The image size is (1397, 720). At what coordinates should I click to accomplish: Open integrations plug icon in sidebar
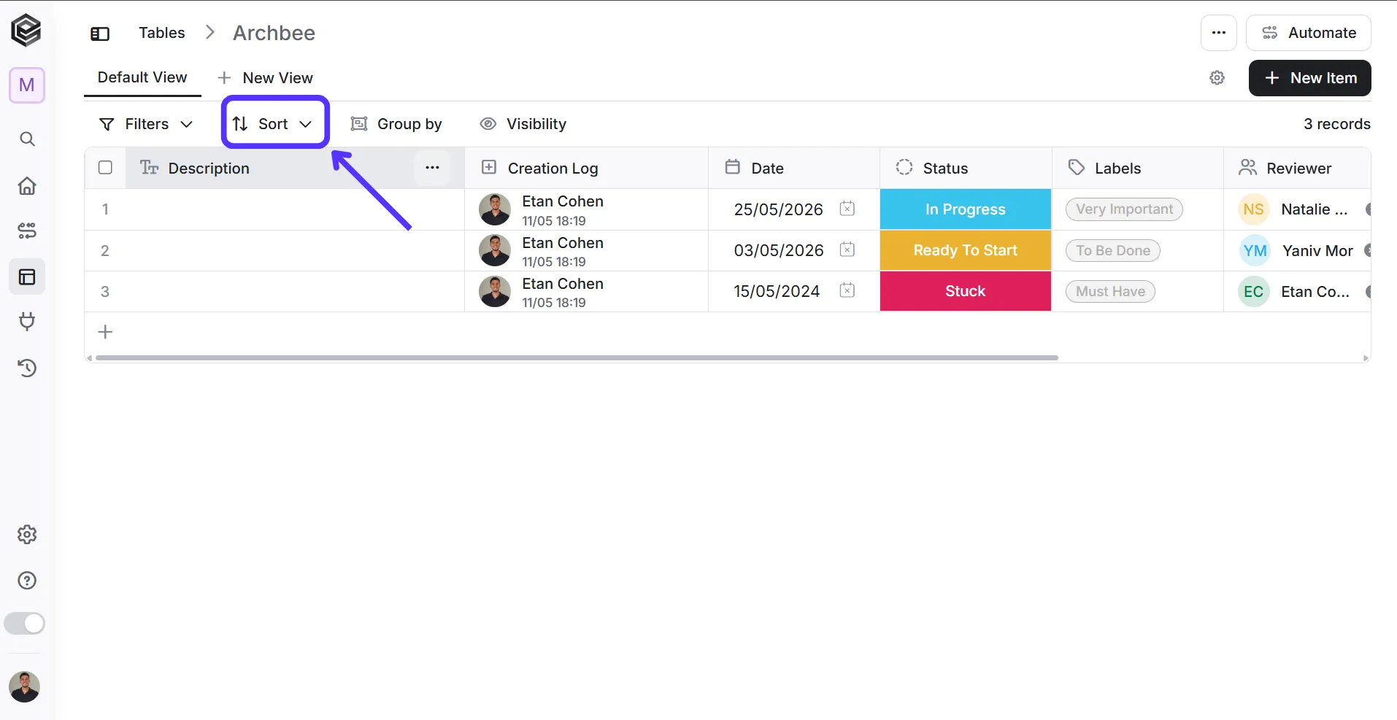[27, 322]
